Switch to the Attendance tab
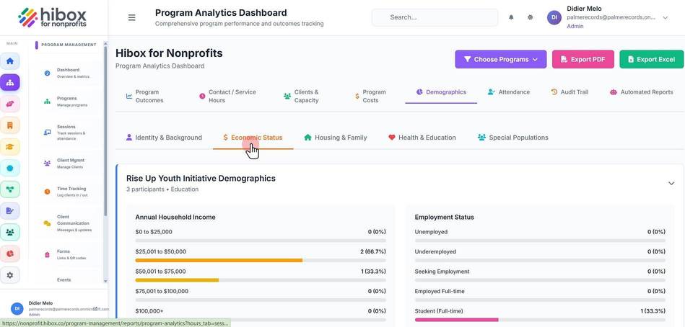This screenshot has height=327, width=685. (508, 92)
